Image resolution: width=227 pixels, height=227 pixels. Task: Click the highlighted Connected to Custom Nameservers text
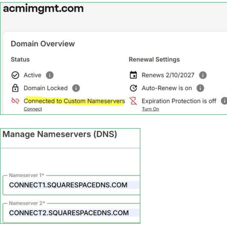74,101
